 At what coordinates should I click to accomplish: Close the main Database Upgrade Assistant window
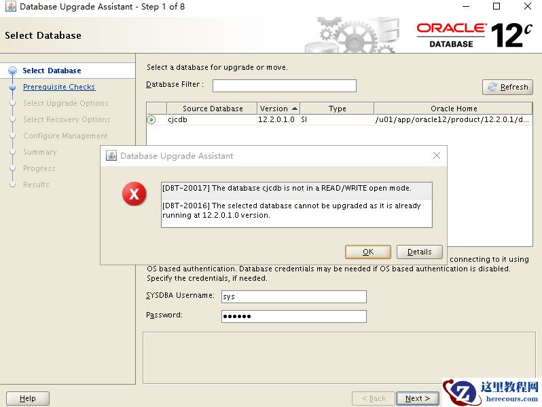coord(528,6)
